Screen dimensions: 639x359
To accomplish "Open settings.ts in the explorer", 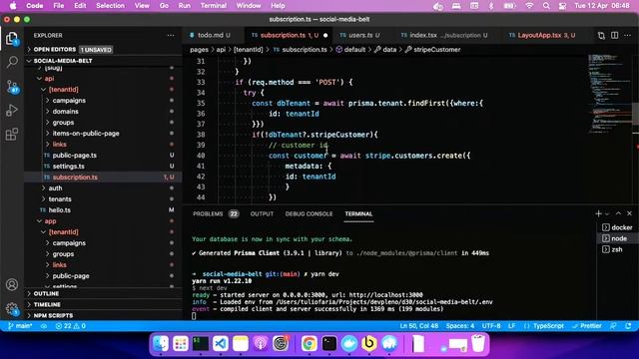I will coord(68,167).
